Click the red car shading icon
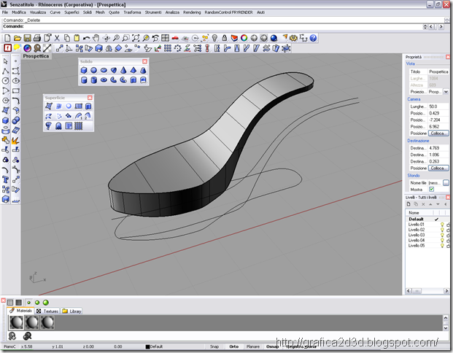The width and height of the screenshot is (453, 353). click(x=175, y=38)
